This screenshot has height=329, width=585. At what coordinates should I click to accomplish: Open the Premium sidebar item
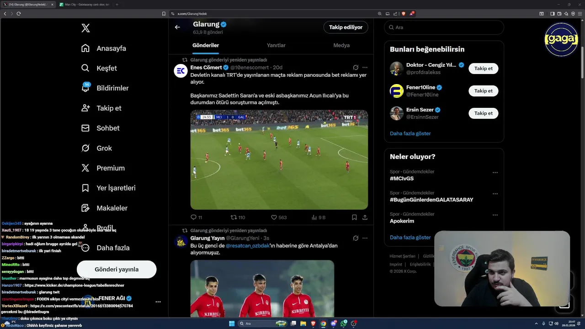click(x=103, y=168)
